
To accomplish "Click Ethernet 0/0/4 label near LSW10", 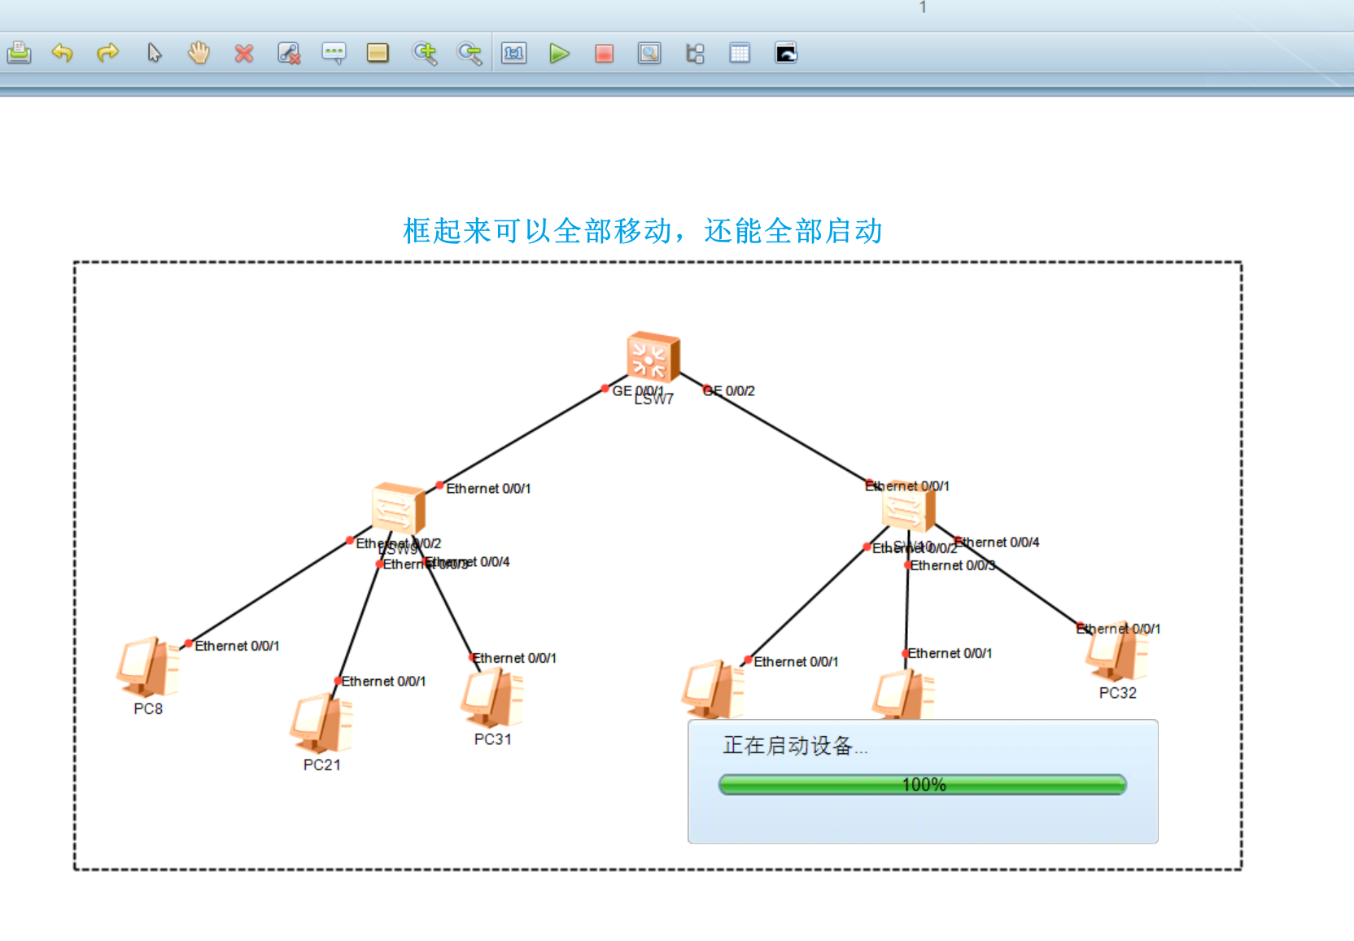I will pos(997,542).
